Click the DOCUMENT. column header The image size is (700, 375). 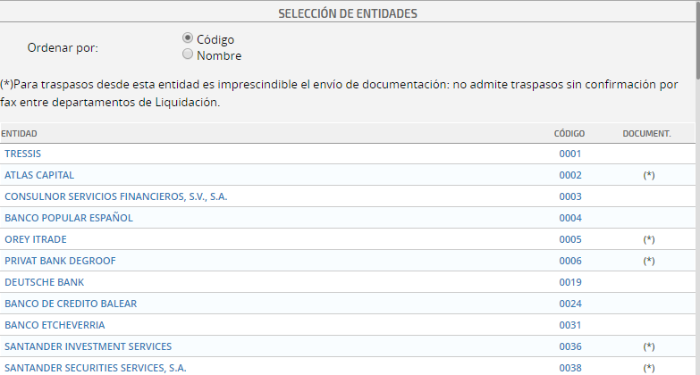(646, 134)
